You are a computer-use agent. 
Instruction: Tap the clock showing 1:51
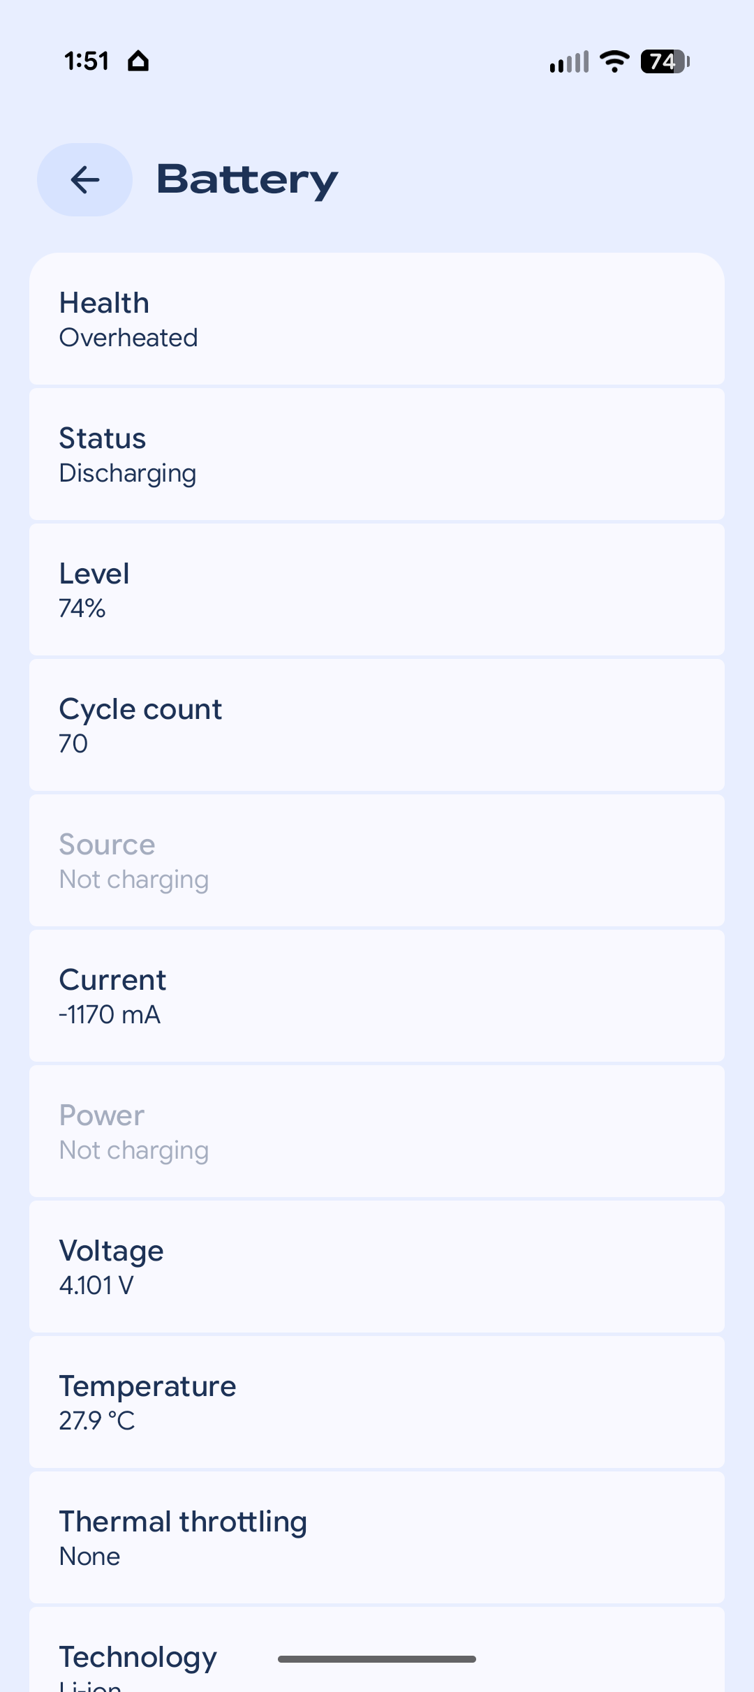click(x=87, y=61)
